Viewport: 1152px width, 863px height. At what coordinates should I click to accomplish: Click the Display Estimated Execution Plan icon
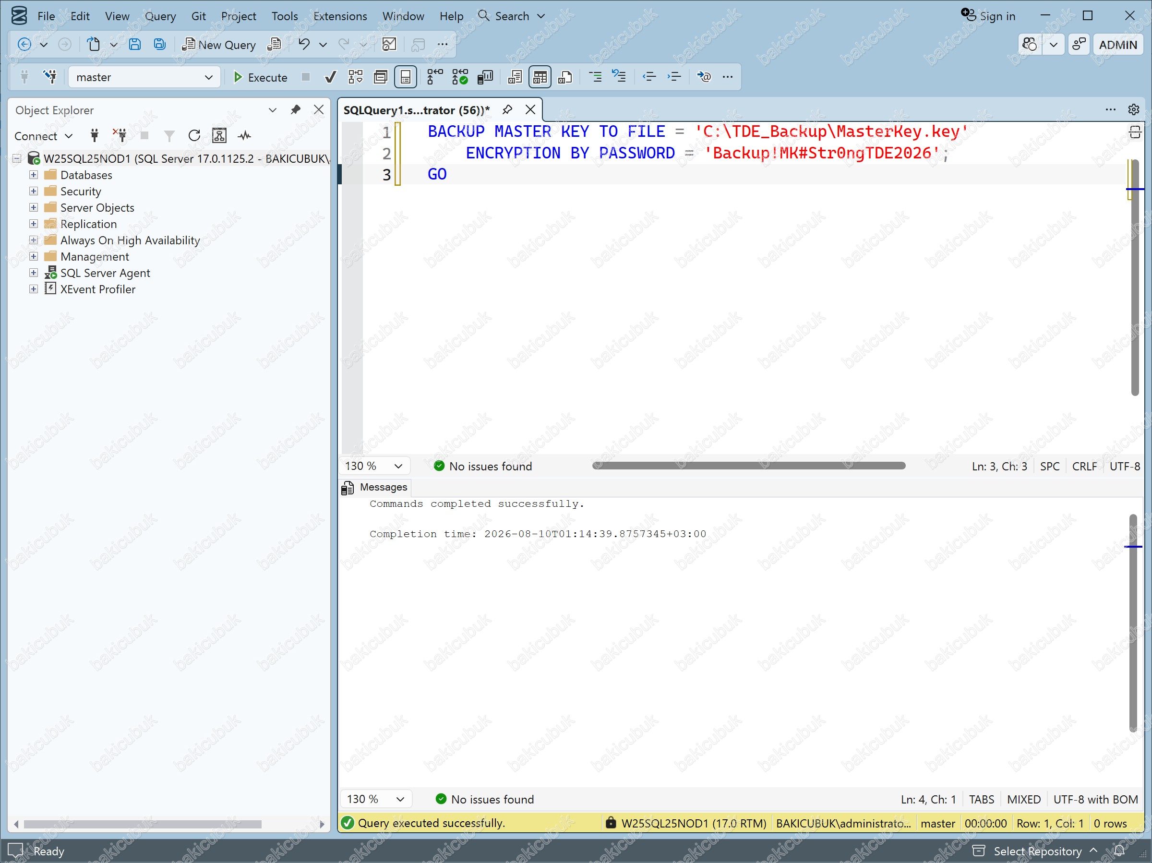356,77
